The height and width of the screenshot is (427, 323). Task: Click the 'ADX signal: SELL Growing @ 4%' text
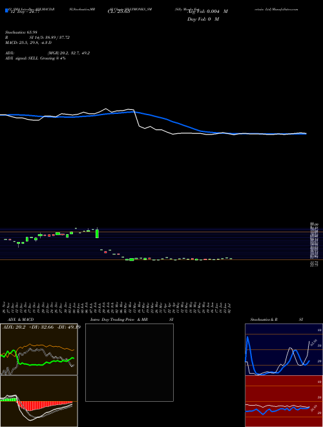click(x=36, y=58)
